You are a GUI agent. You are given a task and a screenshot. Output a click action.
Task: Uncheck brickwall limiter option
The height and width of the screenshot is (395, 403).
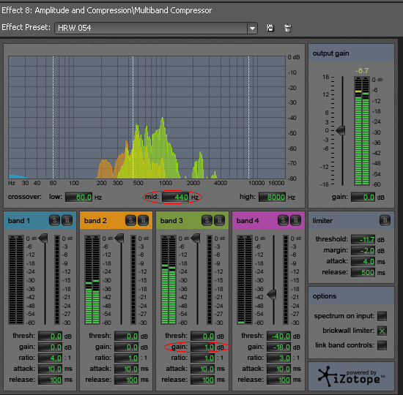click(x=382, y=331)
